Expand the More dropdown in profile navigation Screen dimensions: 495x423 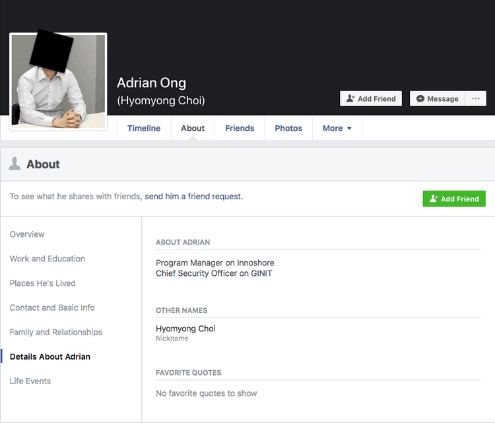pos(337,129)
